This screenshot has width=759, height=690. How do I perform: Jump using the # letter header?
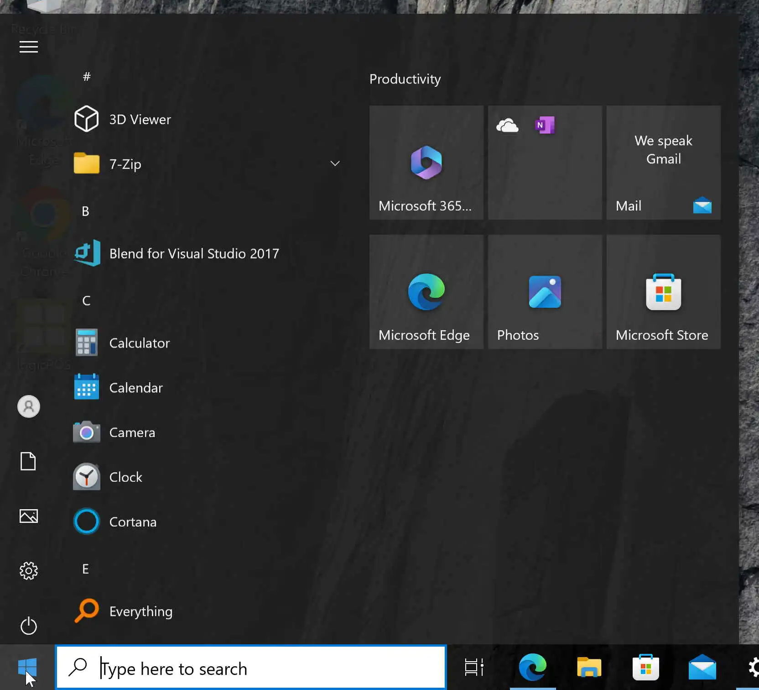[87, 76]
